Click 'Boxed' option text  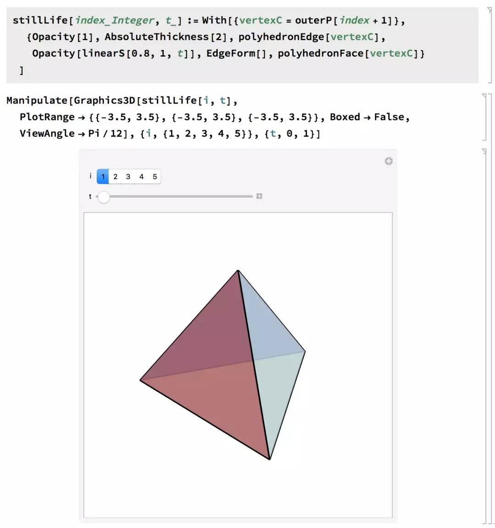click(x=345, y=117)
